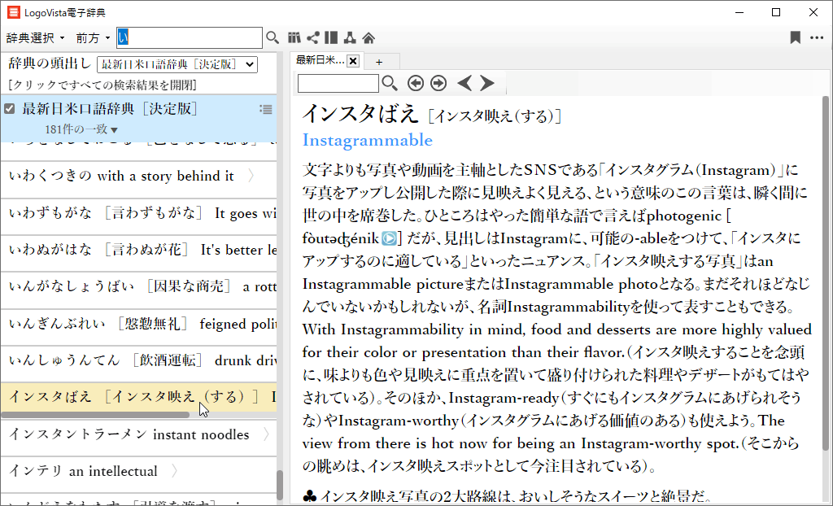
Task: Add a new tab with plus button
Action: point(378,61)
